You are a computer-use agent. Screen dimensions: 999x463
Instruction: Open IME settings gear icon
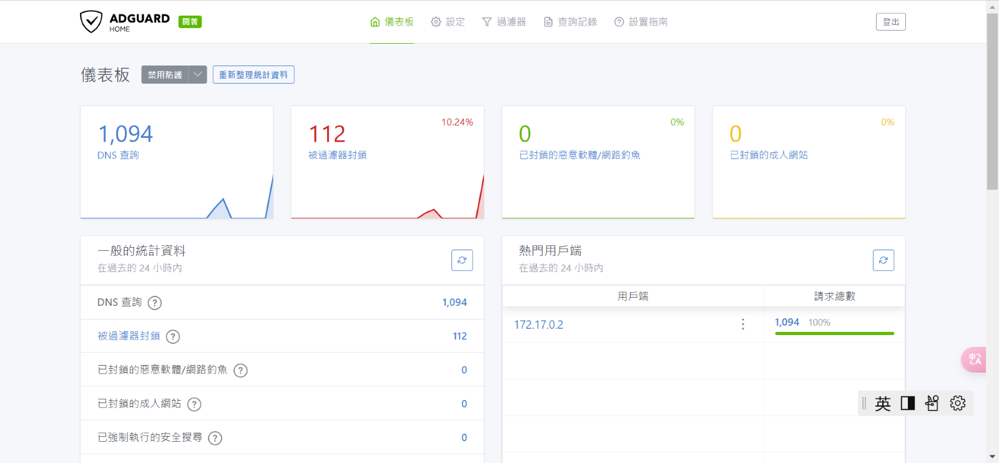click(x=958, y=403)
